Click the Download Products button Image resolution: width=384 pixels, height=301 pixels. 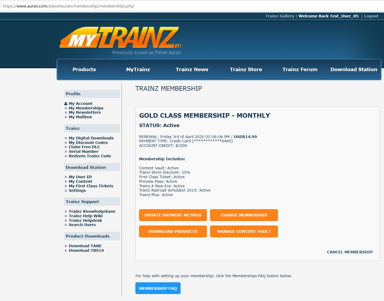click(173, 231)
